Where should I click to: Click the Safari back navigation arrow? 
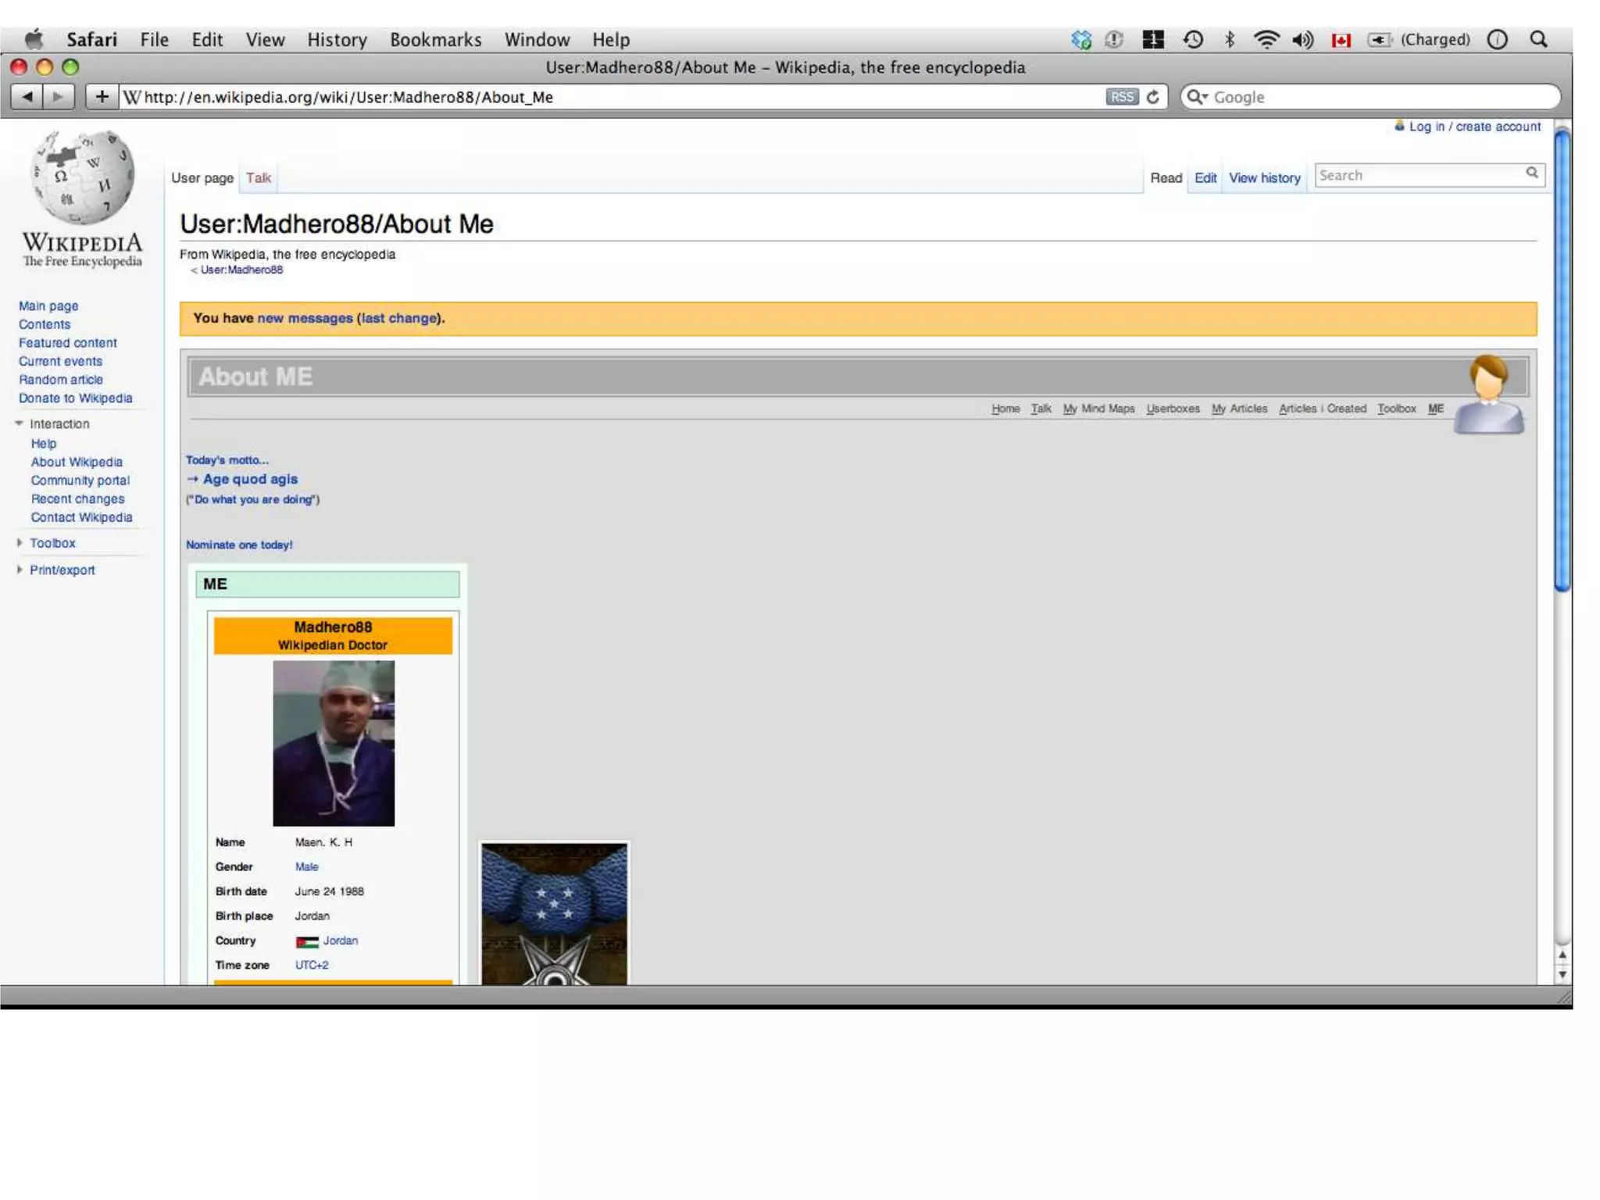pyautogui.click(x=27, y=97)
